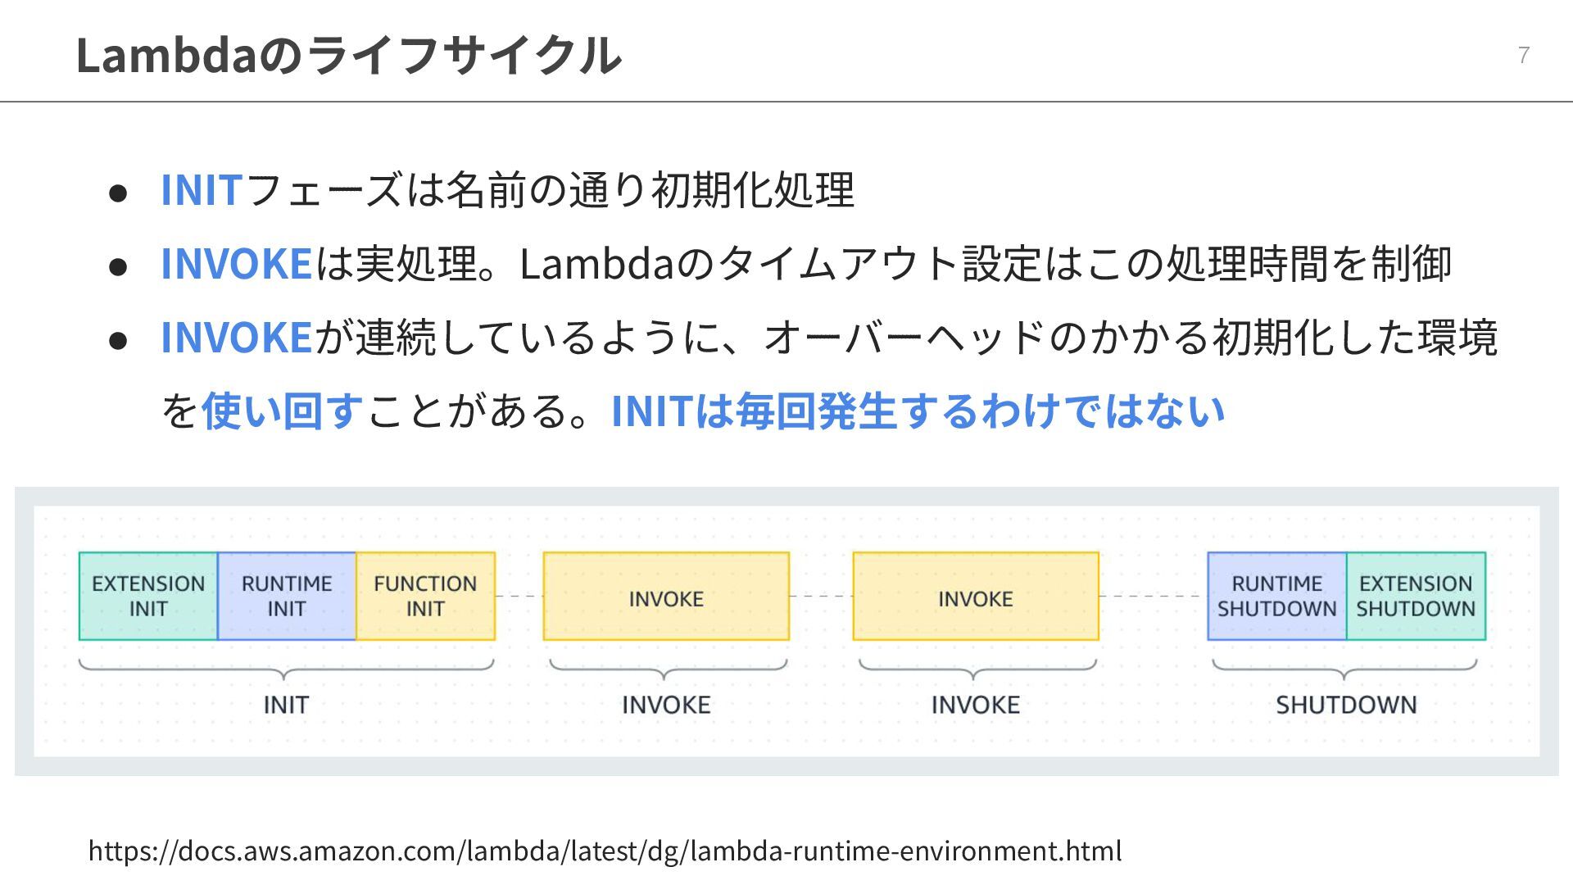Click the slide title Lambdaのライフサイクル
This screenshot has height=885, width=1573.
coord(348,55)
